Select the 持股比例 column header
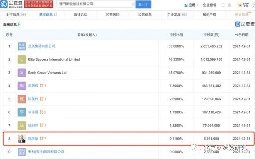Image resolution: width=255 pixels, height=159 pixels. [176, 35]
